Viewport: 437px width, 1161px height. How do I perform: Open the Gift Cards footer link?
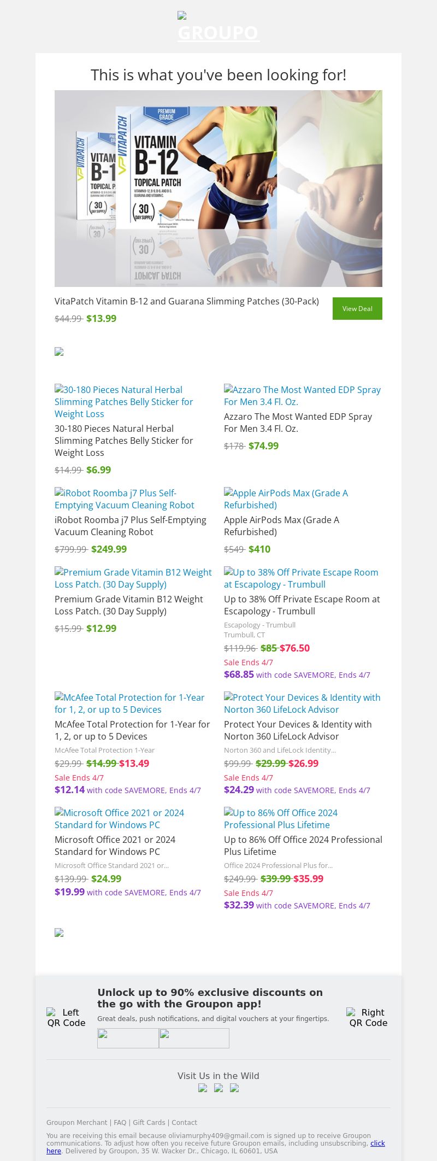coord(149,1122)
